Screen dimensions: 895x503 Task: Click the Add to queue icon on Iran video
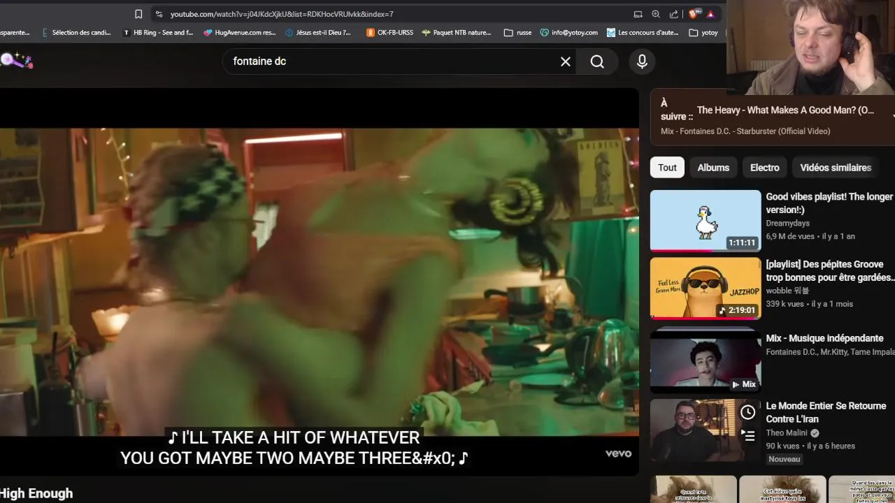pyautogui.click(x=748, y=436)
